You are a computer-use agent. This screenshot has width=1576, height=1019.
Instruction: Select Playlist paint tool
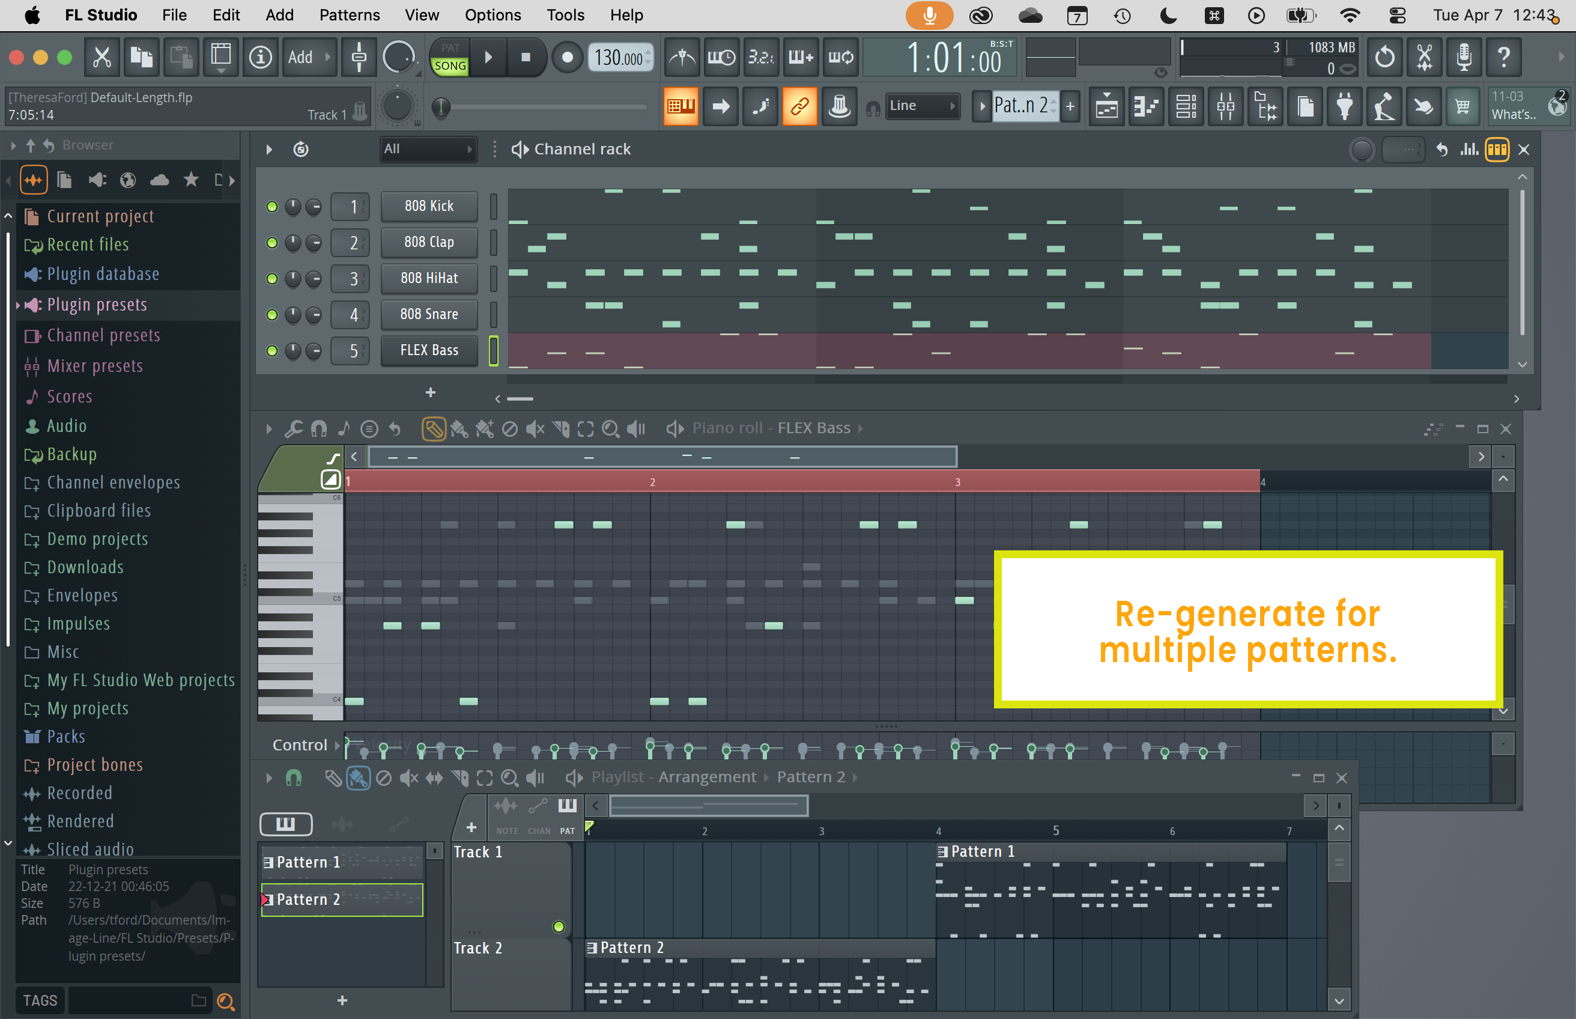pyautogui.click(x=358, y=778)
